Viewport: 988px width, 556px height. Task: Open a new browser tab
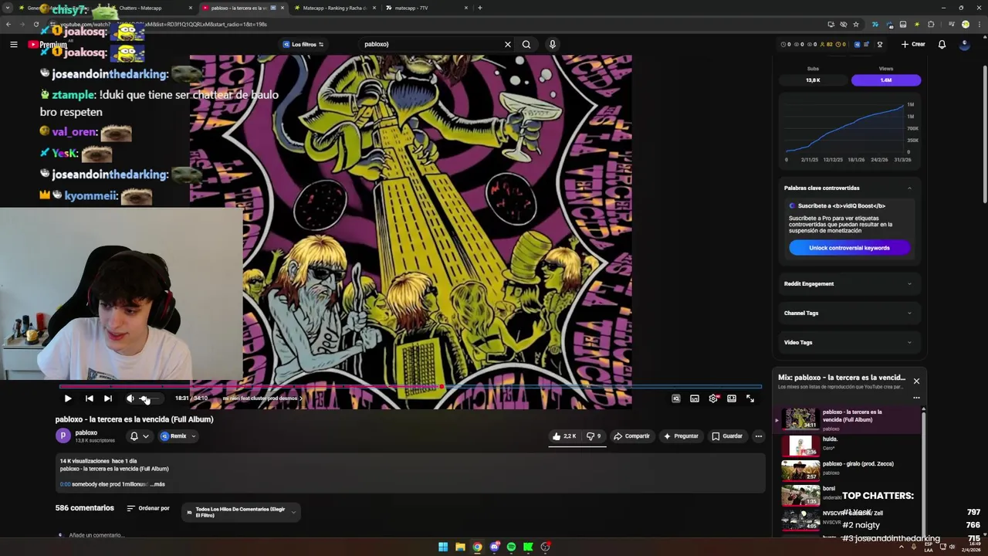(x=480, y=8)
